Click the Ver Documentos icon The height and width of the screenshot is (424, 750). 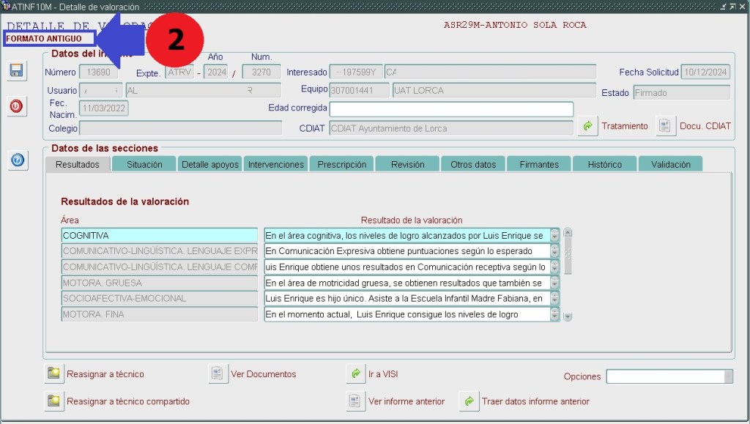218,373
